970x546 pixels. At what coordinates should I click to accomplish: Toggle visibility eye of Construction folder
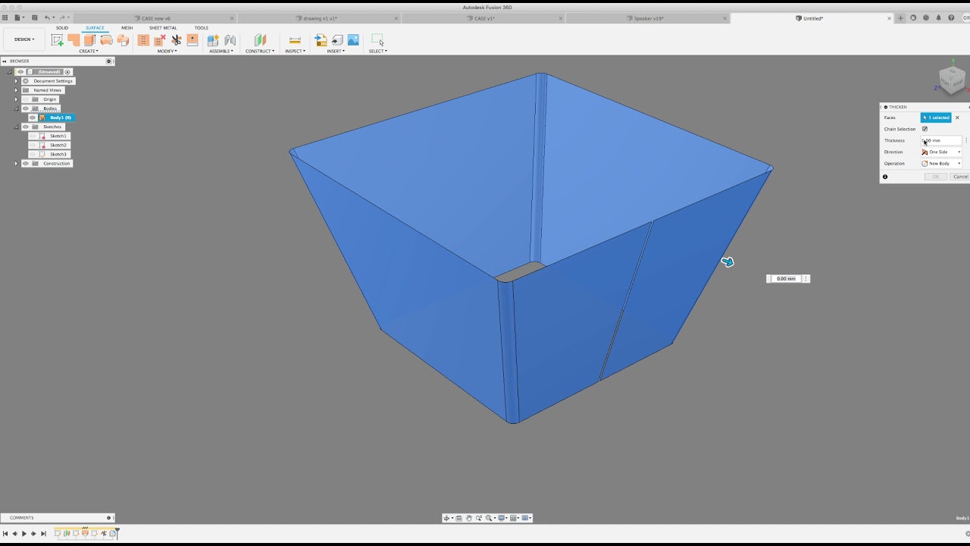click(25, 163)
